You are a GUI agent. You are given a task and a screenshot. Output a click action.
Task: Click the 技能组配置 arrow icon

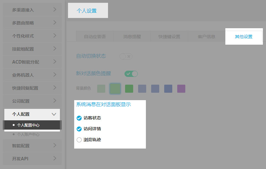click(x=55, y=49)
